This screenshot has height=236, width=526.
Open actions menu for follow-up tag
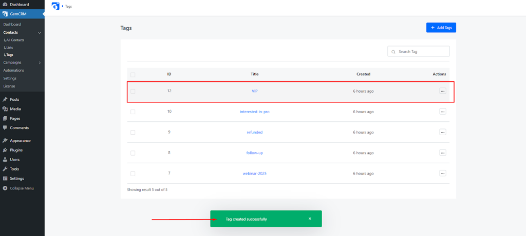[x=442, y=153]
